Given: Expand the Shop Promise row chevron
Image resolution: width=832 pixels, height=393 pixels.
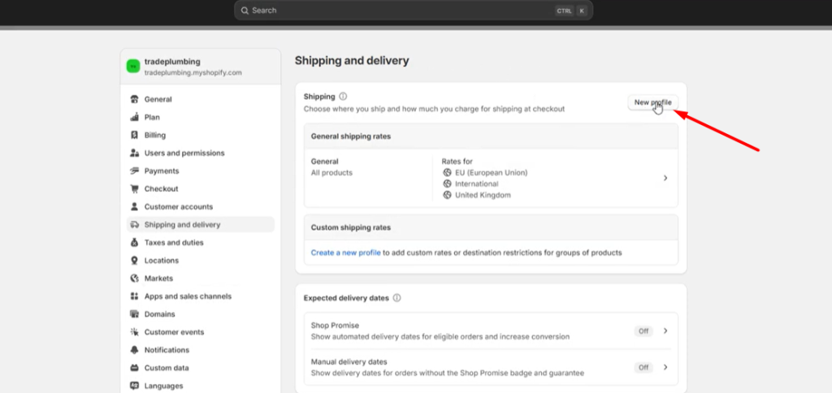Looking at the screenshot, I should click(x=665, y=331).
